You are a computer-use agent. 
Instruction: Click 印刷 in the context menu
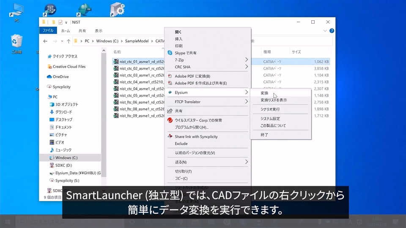click(x=178, y=46)
